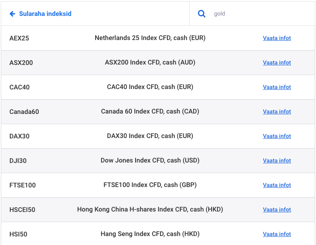This screenshot has width=316, height=245.
Task: Click FTSE100 Index CFD, cash (GBP) description
Action: coord(150,185)
